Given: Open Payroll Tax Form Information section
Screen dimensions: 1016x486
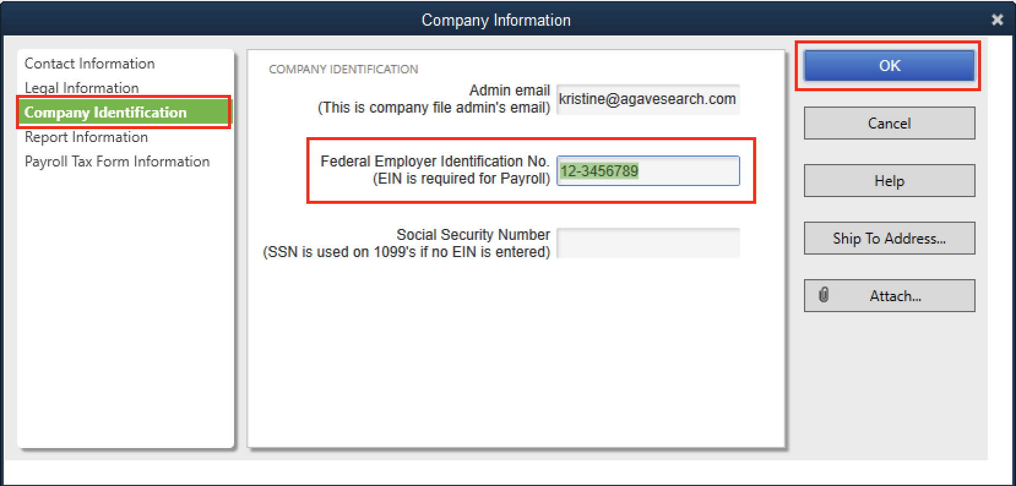Looking at the screenshot, I should 117,162.
